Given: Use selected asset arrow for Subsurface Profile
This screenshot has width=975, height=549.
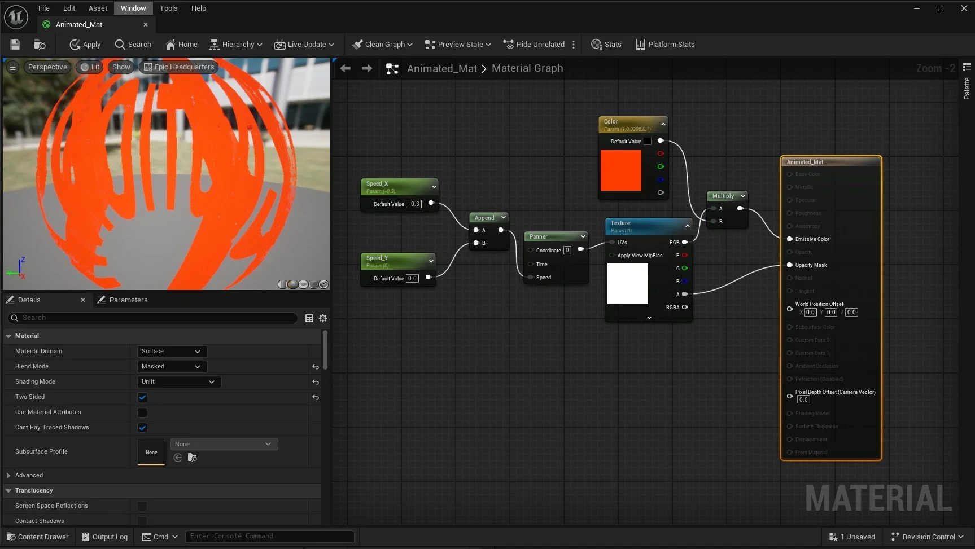Looking at the screenshot, I should [x=178, y=458].
